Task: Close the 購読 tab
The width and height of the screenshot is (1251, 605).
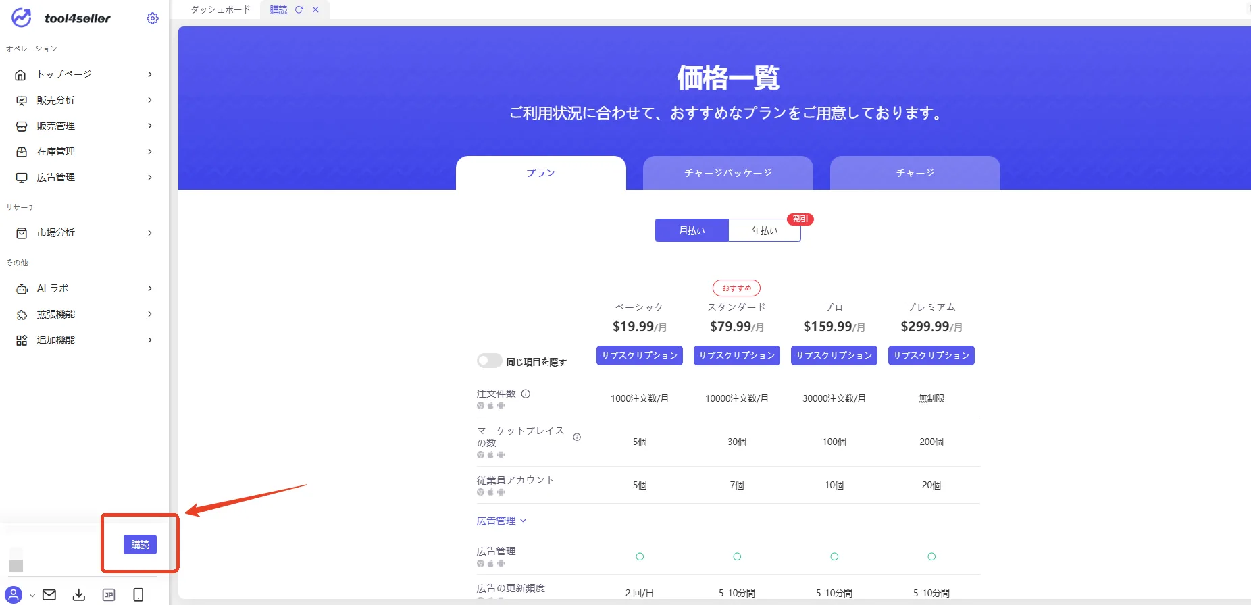Action: [x=315, y=9]
